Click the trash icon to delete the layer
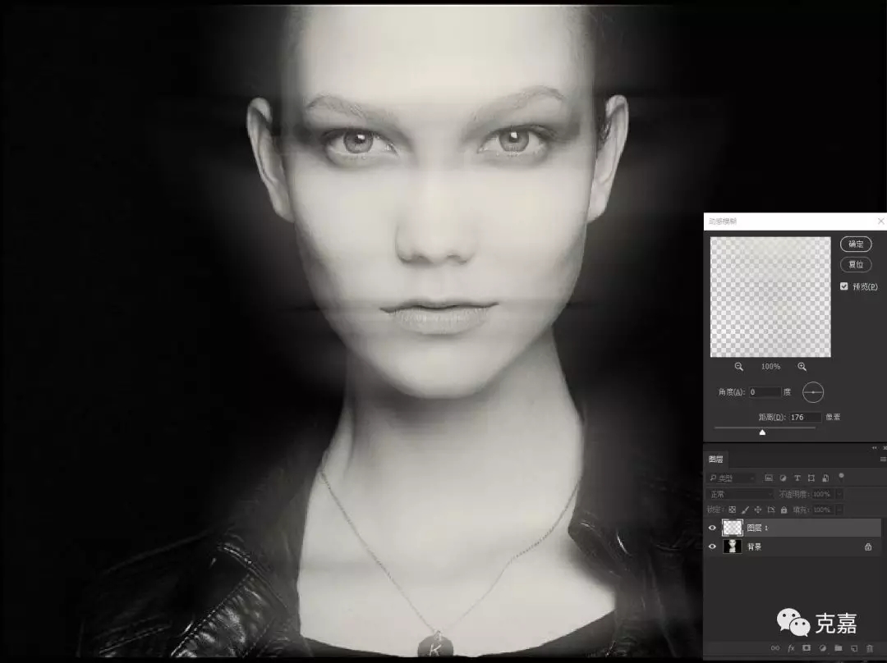Viewport: 887px width, 663px height. coord(870,647)
